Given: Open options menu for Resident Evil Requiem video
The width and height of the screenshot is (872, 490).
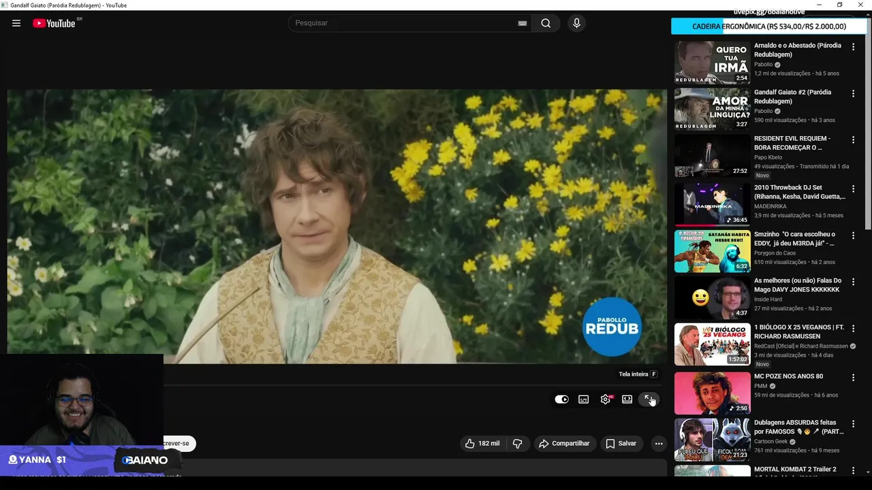Looking at the screenshot, I should point(853,140).
